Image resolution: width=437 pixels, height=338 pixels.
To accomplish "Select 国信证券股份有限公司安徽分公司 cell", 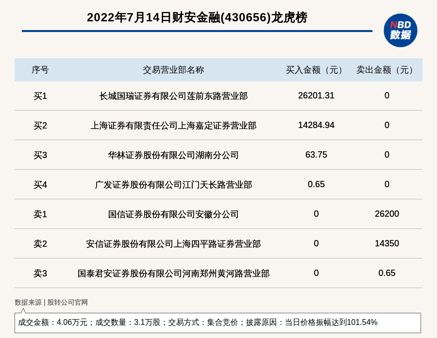I will (x=173, y=214).
